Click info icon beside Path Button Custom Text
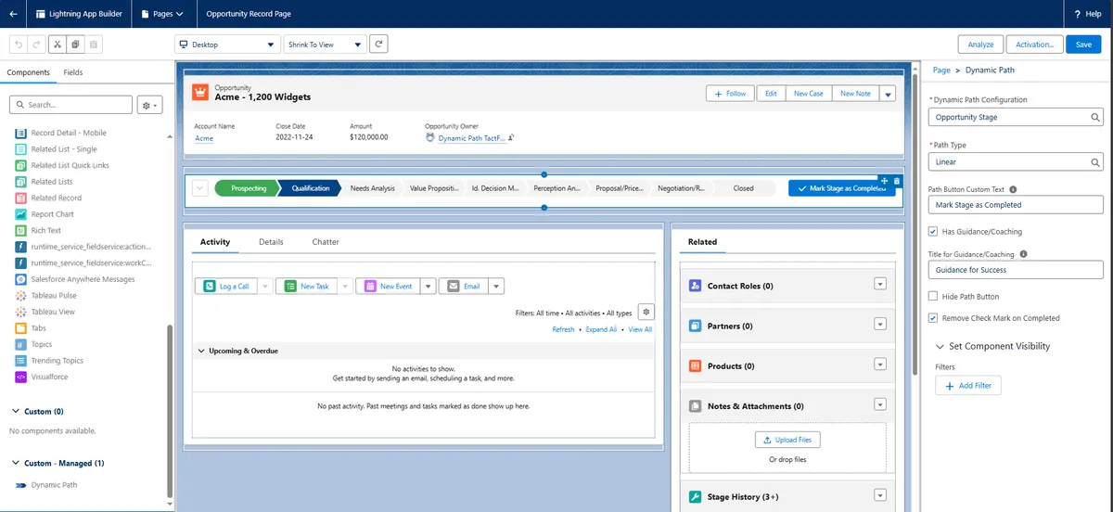The height and width of the screenshot is (512, 1113). click(x=1013, y=189)
